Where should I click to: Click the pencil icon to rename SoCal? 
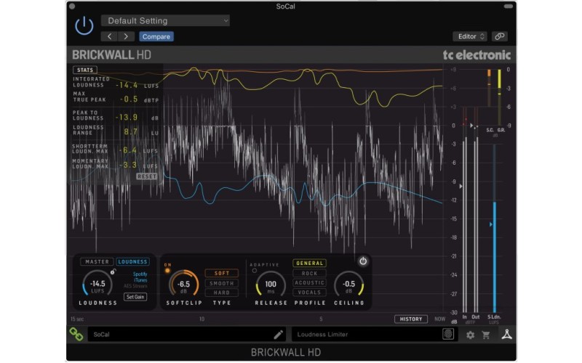tap(278, 335)
